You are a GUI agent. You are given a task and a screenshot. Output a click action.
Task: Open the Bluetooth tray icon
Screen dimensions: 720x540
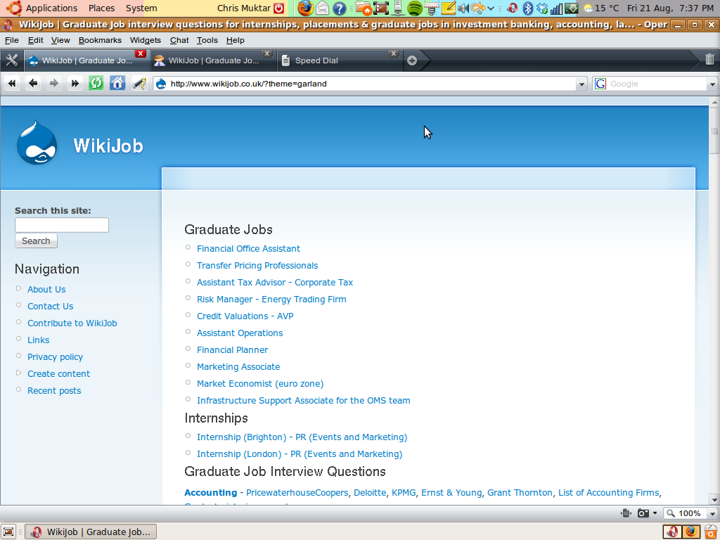527,8
